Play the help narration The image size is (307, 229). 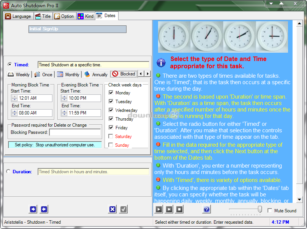pos(159,209)
